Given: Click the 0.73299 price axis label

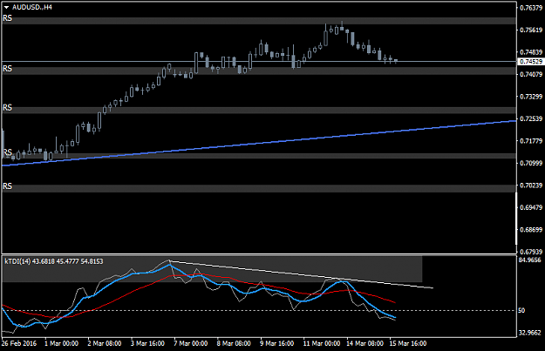Looking at the screenshot, I should [x=531, y=97].
